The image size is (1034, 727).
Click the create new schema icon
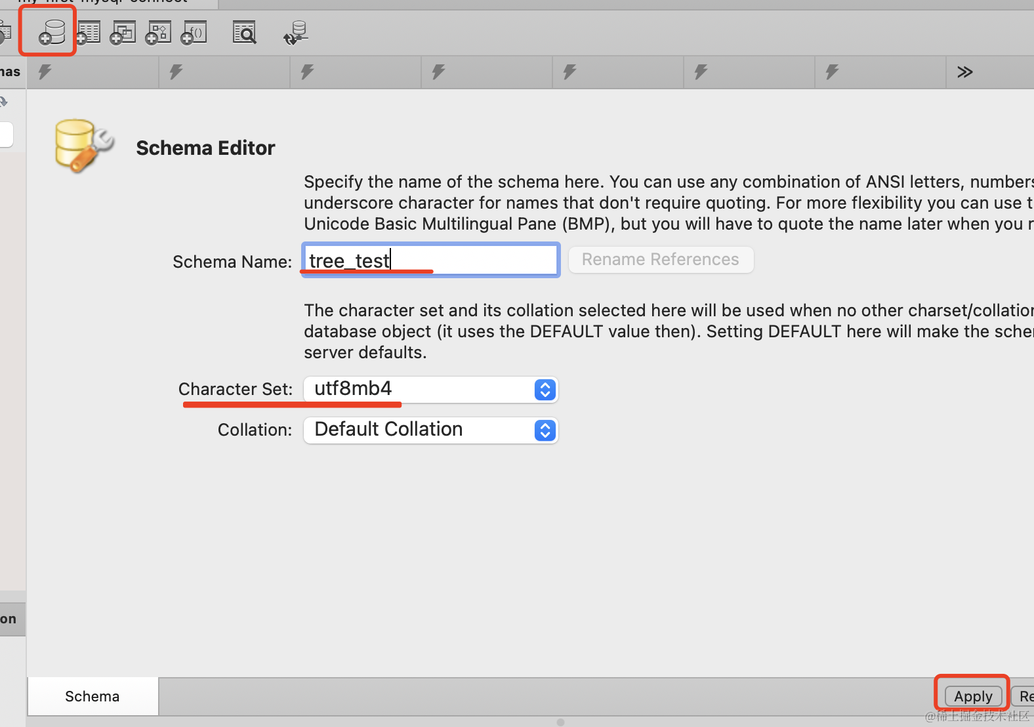(51, 32)
